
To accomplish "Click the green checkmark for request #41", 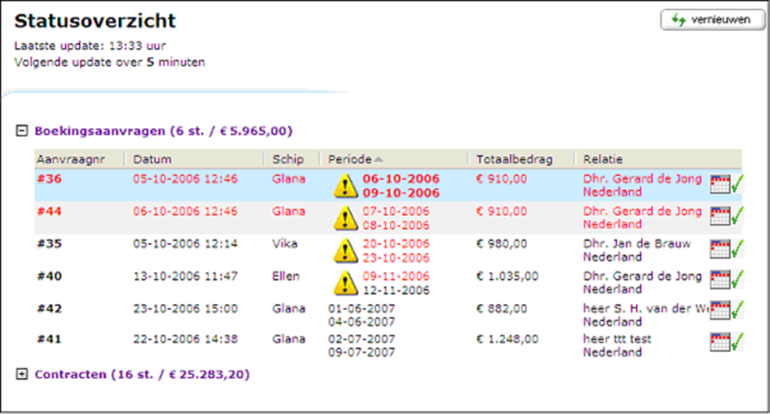I will (x=737, y=341).
